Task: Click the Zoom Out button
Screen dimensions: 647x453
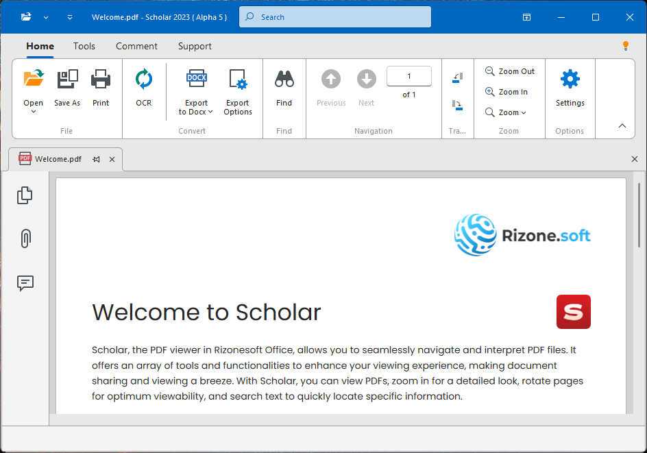Action: pyautogui.click(x=510, y=71)
